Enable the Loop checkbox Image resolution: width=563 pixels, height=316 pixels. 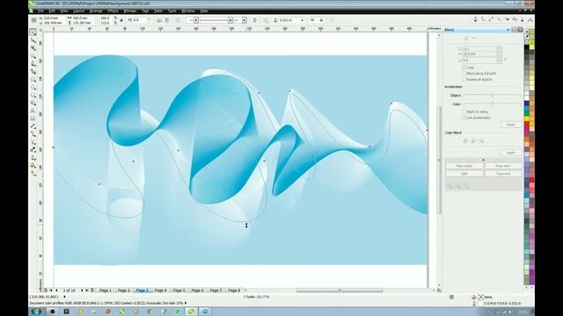coord(464,68)
